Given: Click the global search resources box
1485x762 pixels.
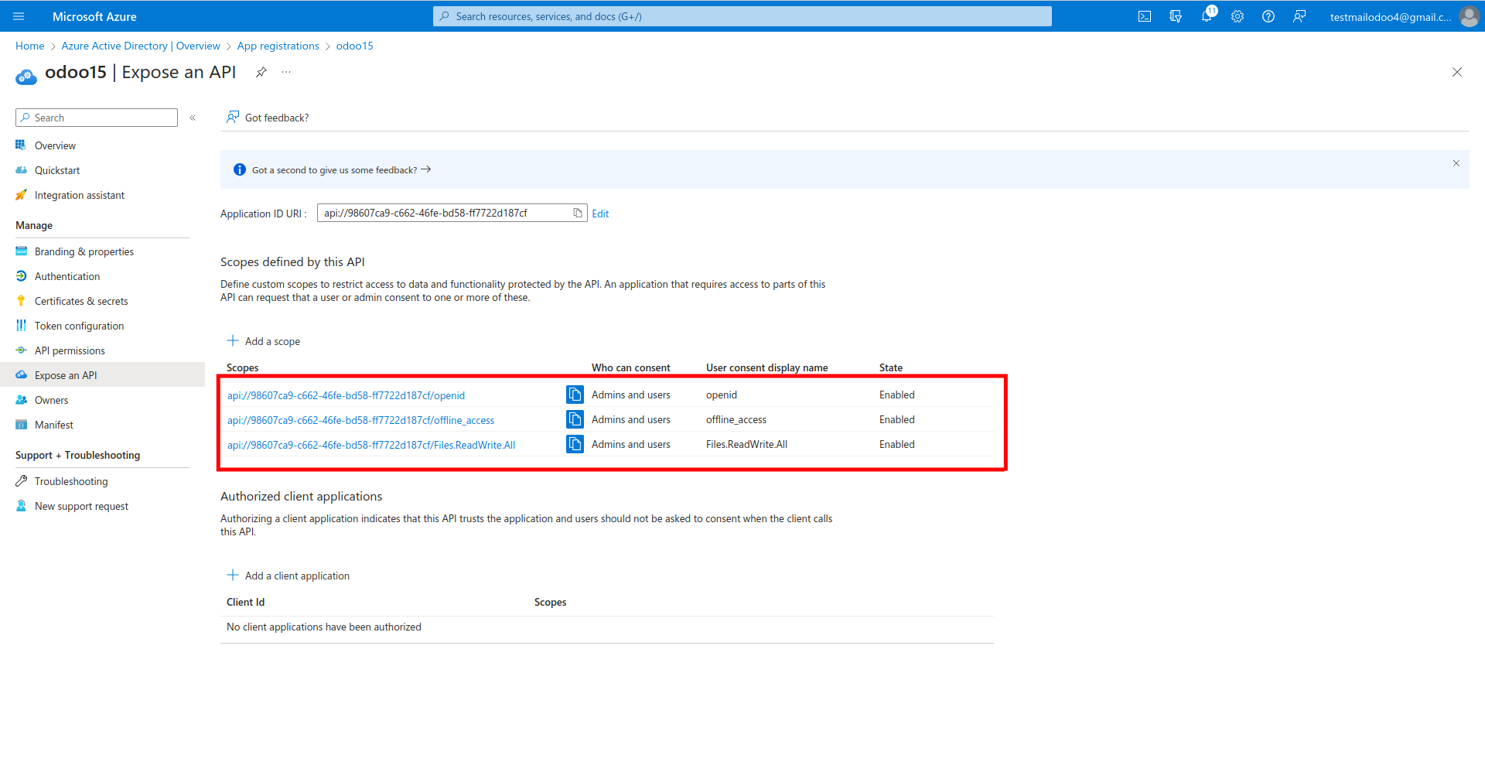Looking at the screenshot, I should pos(742,16).
